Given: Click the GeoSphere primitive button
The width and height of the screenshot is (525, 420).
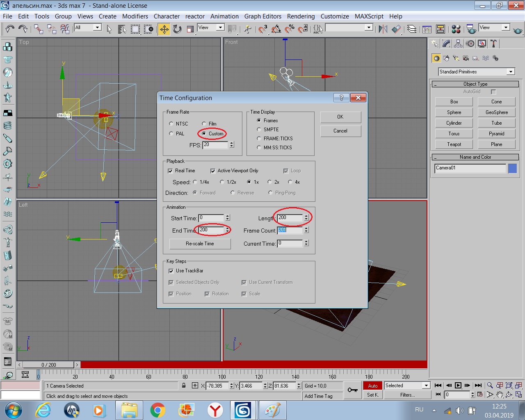Looking at the screenshot, I should tap(497, 112).
